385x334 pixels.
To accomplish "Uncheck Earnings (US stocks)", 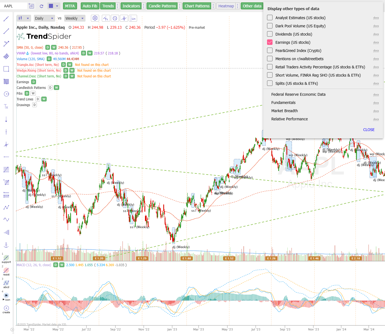I will [270, 42].
